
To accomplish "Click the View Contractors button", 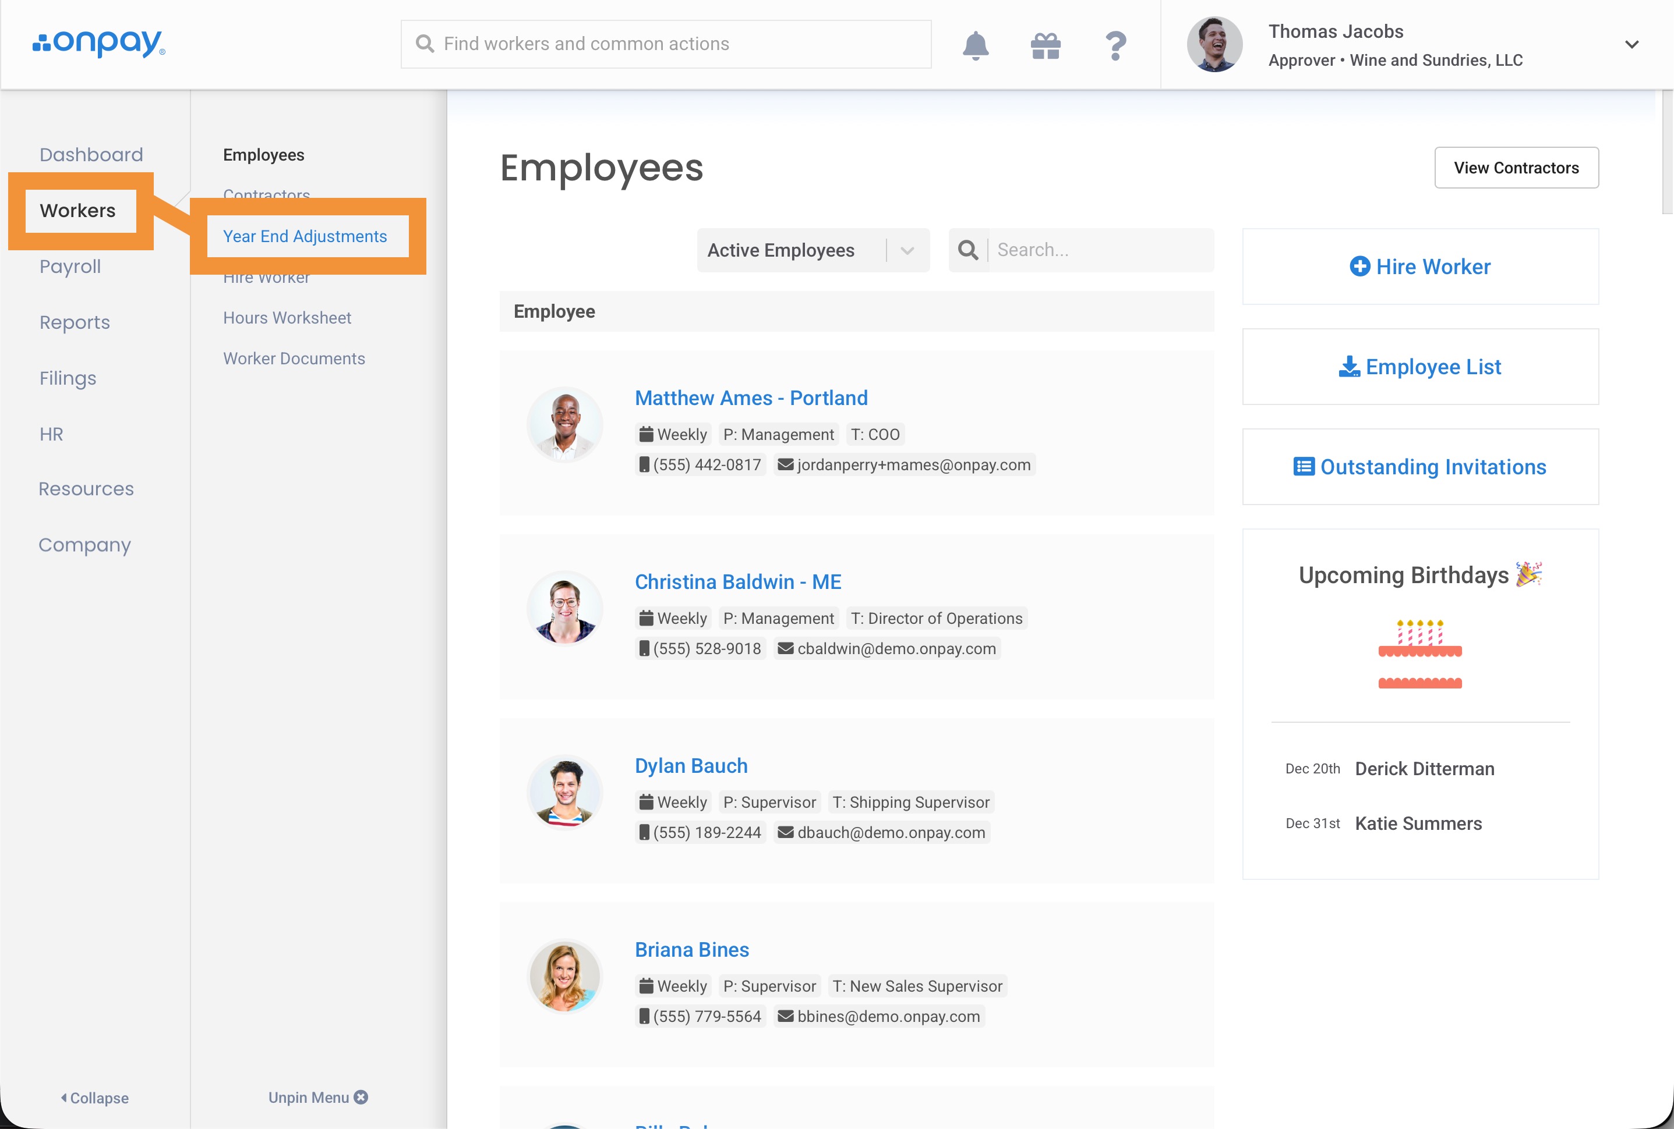I will [1516, 168].
